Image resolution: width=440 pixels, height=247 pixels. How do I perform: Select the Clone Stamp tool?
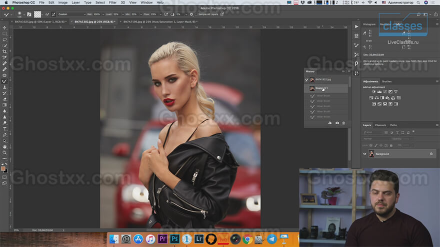(4, 87)
